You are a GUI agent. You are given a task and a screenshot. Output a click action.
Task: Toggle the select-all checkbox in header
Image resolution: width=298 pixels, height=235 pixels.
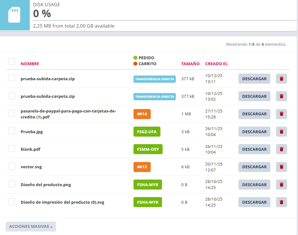coord(12,61)
